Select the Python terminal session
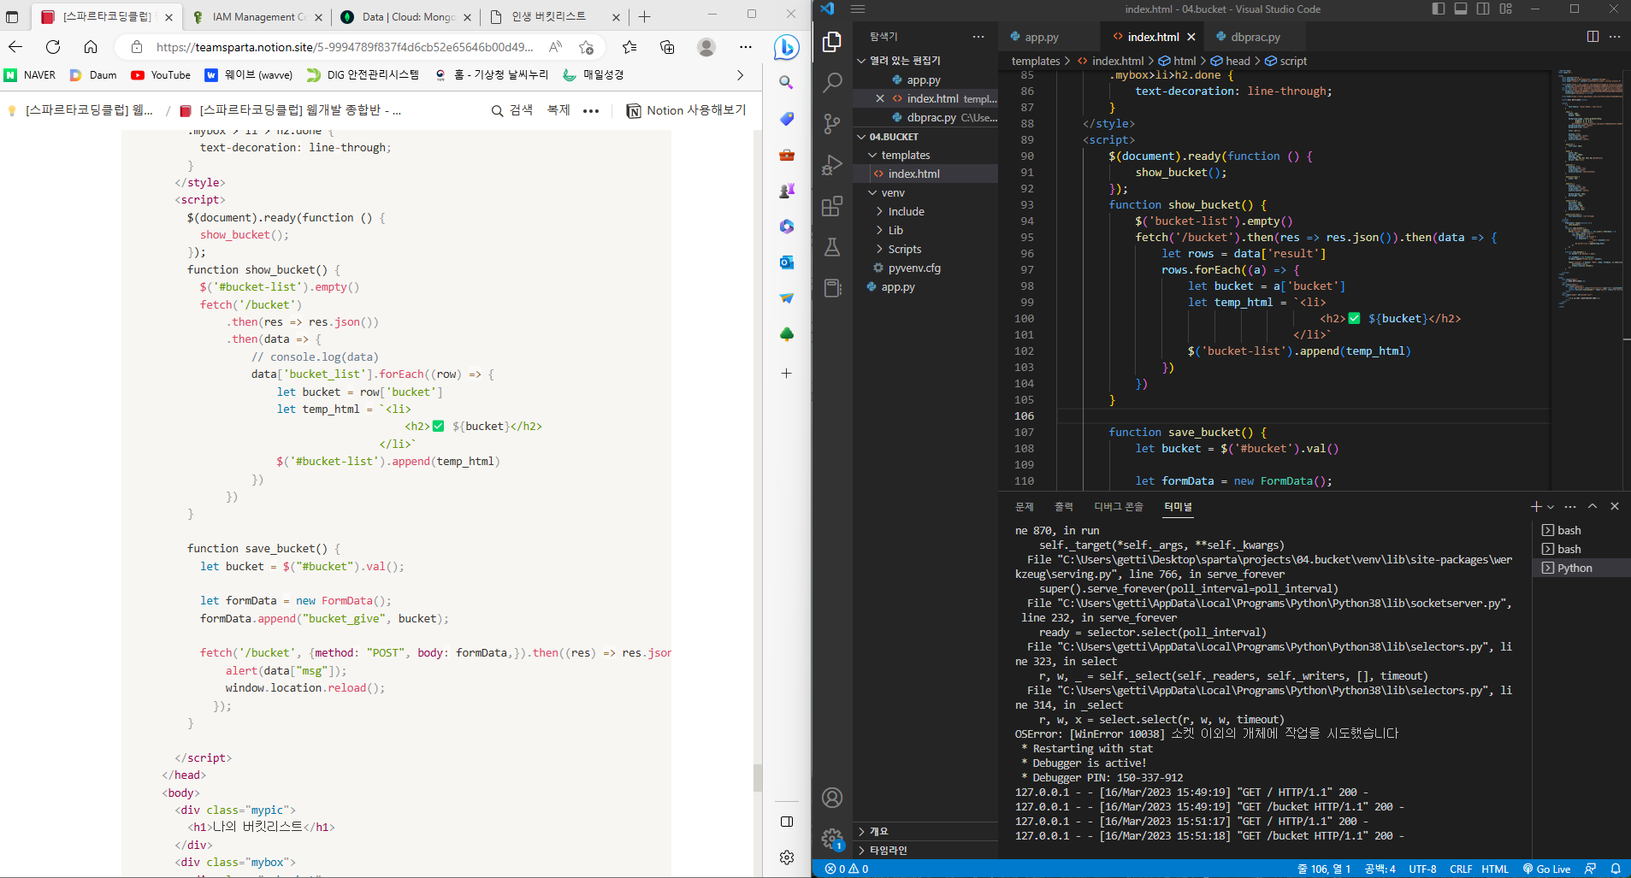The image size is (1631, 878). point(1581,568)
